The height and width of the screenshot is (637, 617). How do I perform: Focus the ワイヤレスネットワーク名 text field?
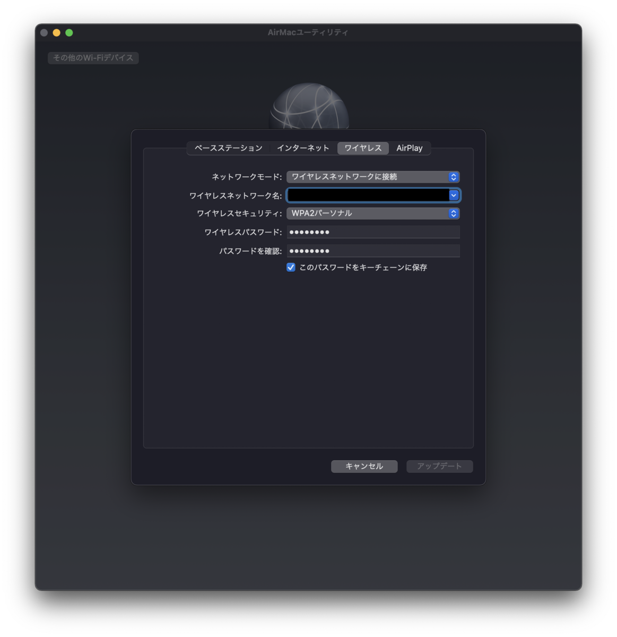coord(368,195)
